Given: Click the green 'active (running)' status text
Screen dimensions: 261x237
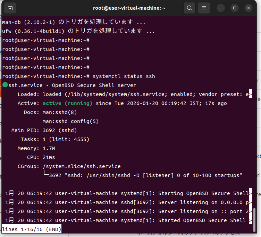Looking at the screenshot, I should coord(67,103).
